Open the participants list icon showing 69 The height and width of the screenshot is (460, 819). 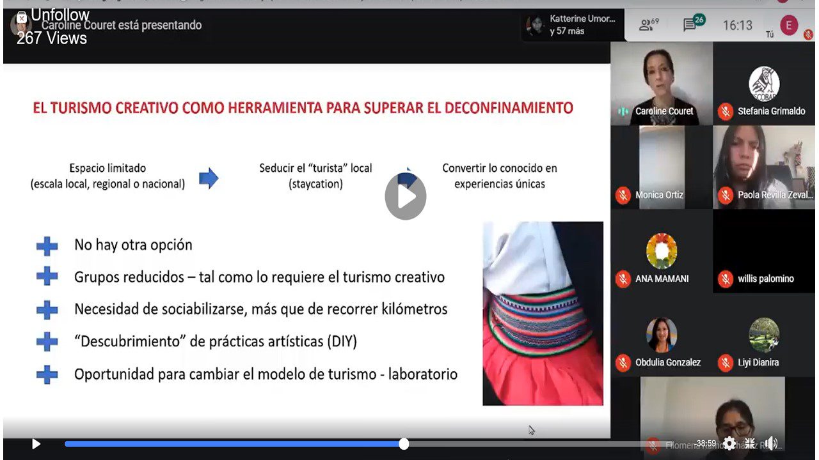[649, 25]
